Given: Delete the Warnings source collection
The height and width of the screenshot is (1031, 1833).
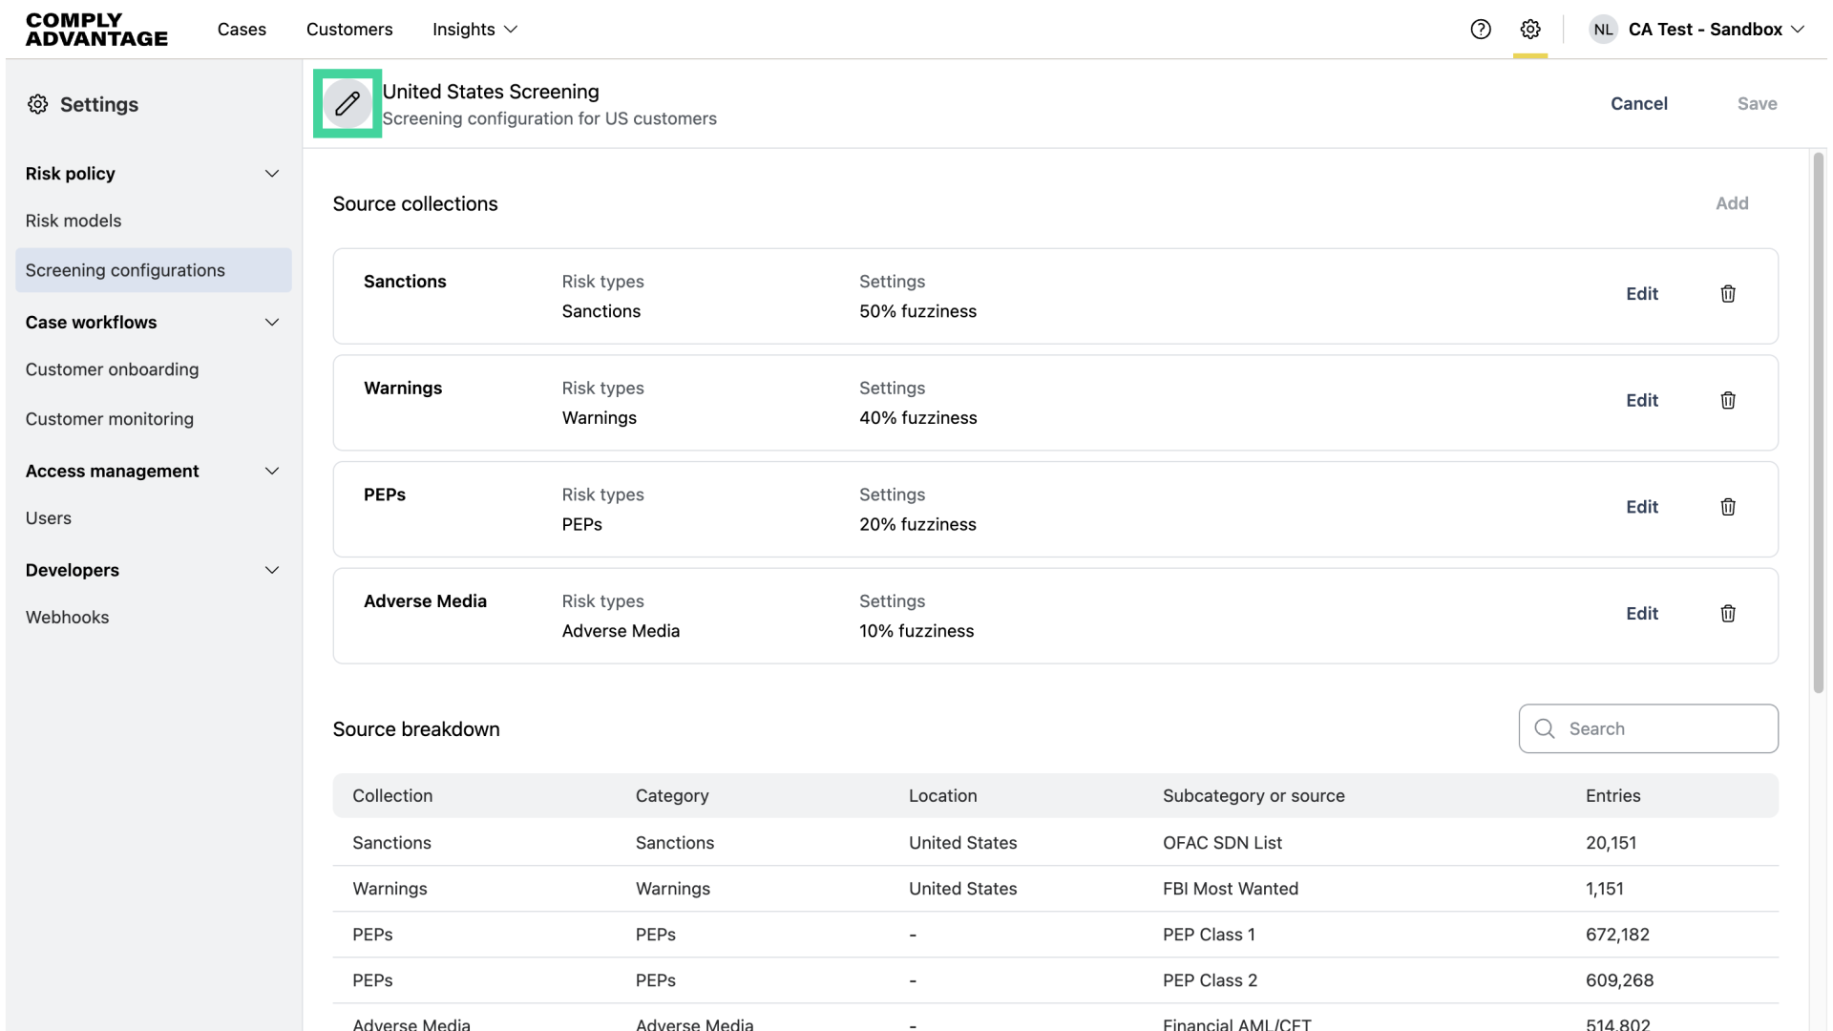Looking at the screenshot, I should (x=1728, y=401).
